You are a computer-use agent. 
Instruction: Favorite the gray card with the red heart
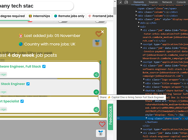pos(102,124)
